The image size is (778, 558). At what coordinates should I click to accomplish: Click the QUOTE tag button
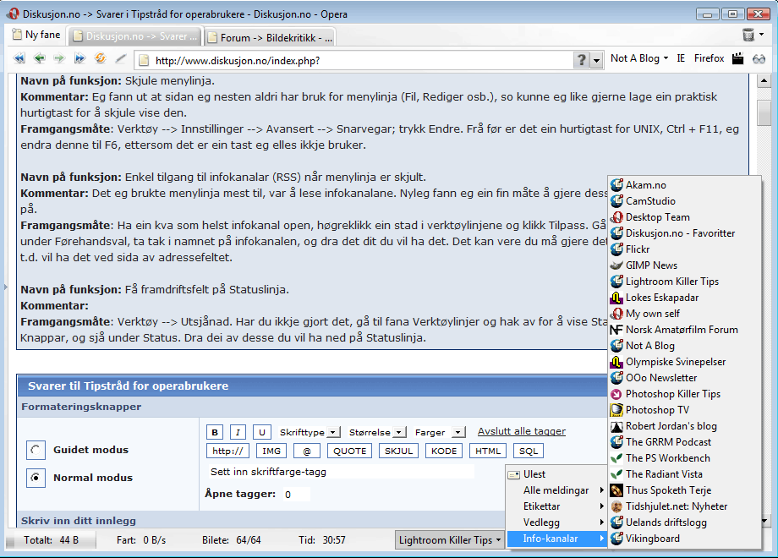350,451
